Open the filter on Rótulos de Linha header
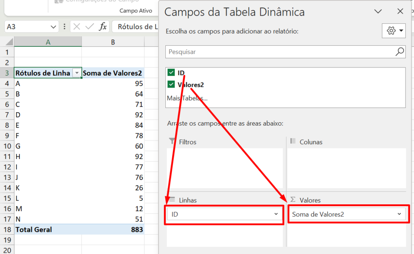 click(x=77, y=73)
